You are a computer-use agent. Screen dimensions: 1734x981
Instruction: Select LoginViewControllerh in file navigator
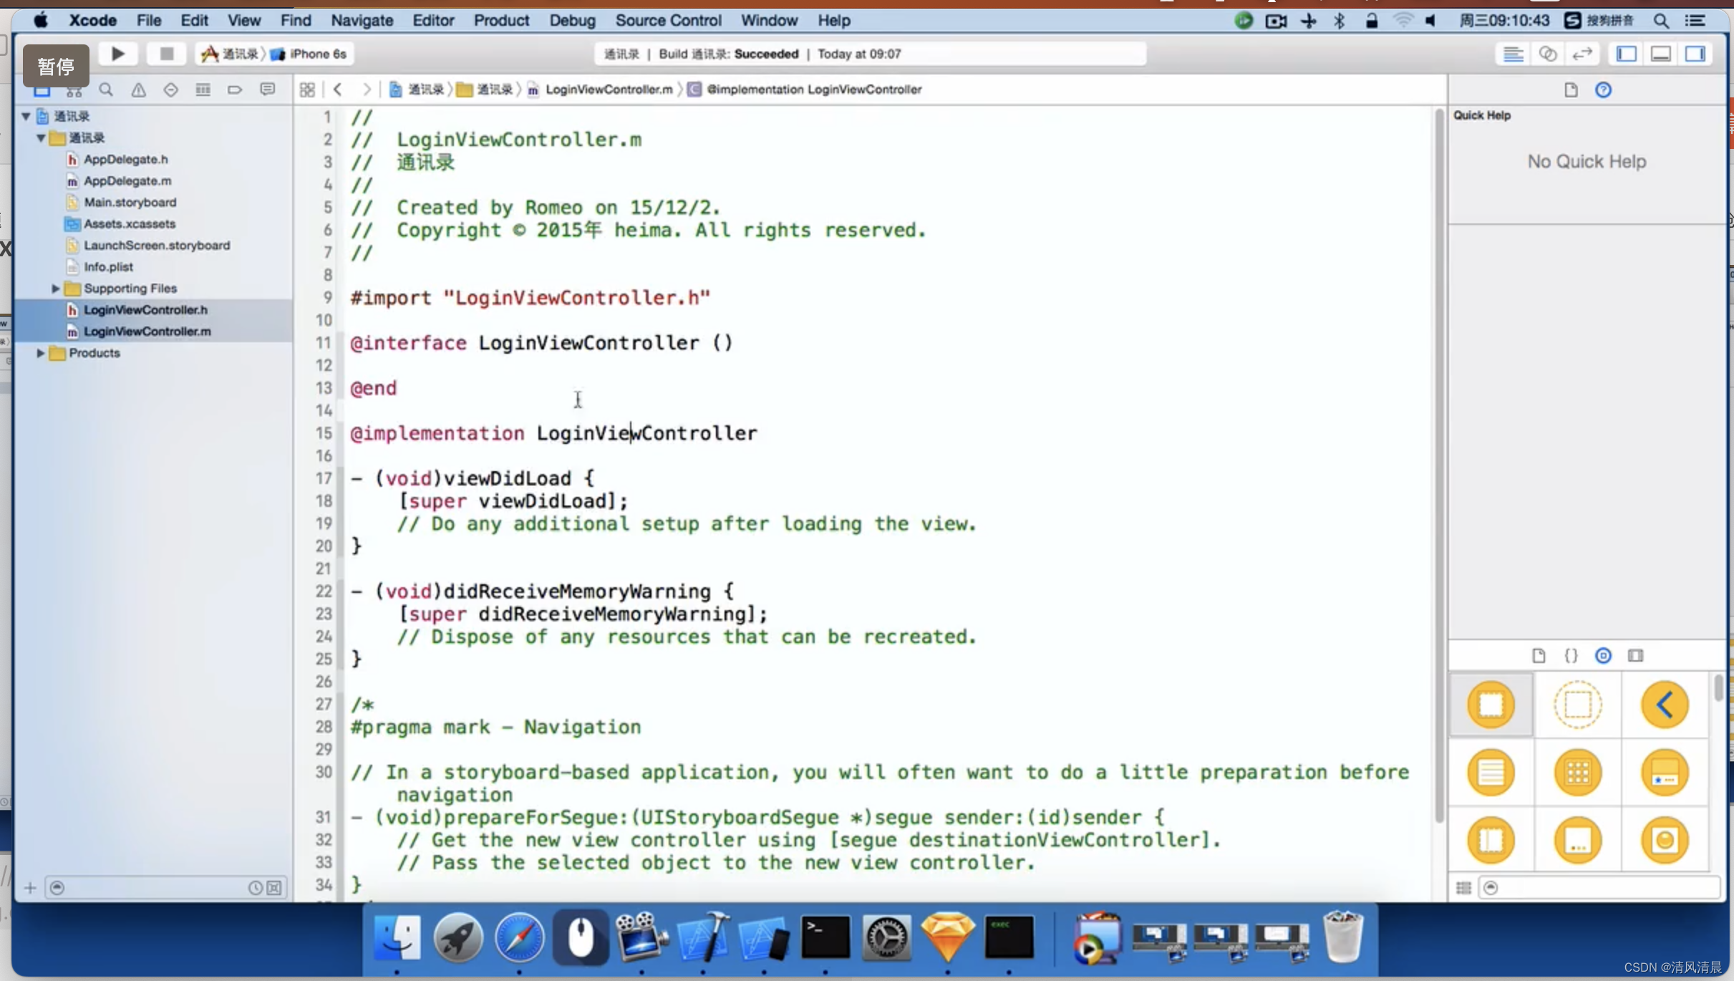(145, 309)
